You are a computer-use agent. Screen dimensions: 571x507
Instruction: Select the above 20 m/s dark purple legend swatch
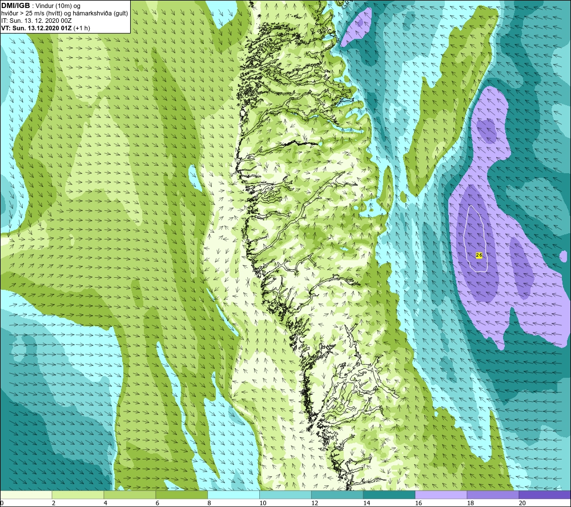point(545,495)
